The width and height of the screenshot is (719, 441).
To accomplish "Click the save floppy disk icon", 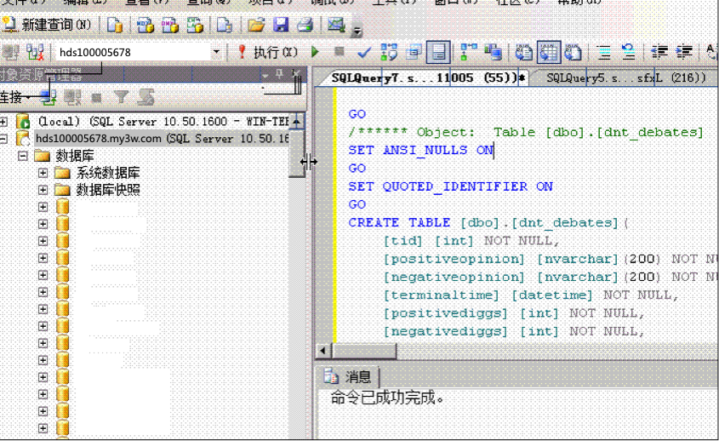I will click(x=281, y=25).
